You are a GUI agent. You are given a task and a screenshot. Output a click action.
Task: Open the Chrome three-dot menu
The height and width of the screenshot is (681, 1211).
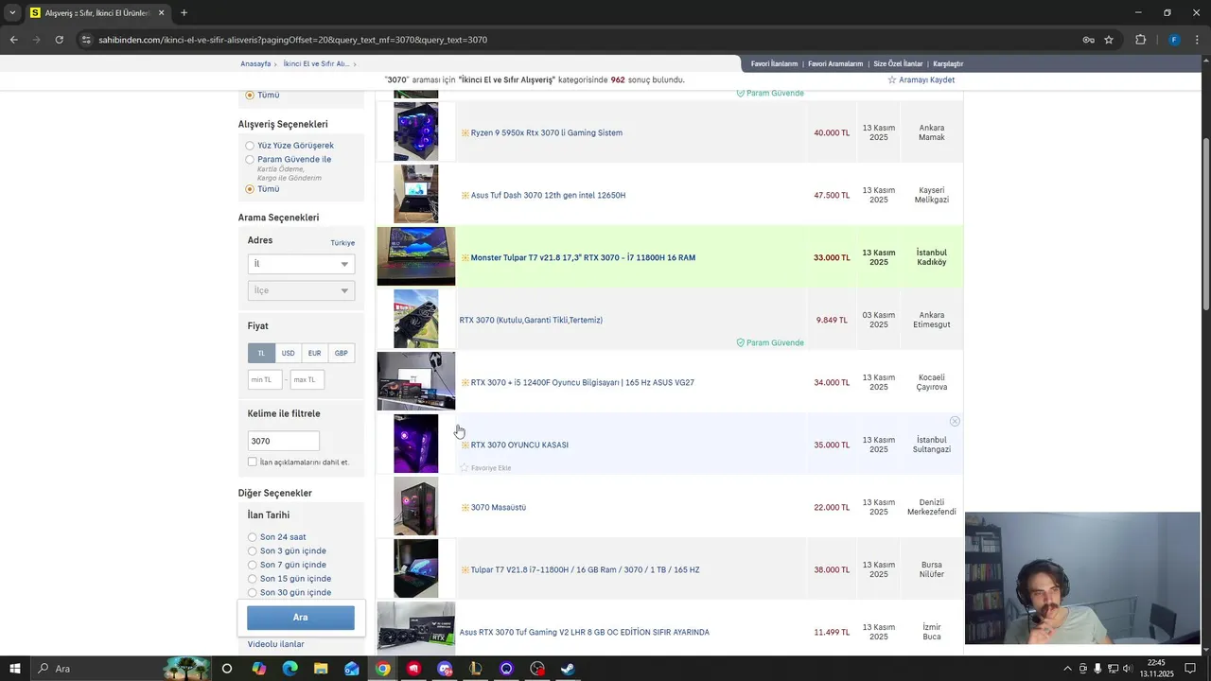click(x=1197, y=40)
